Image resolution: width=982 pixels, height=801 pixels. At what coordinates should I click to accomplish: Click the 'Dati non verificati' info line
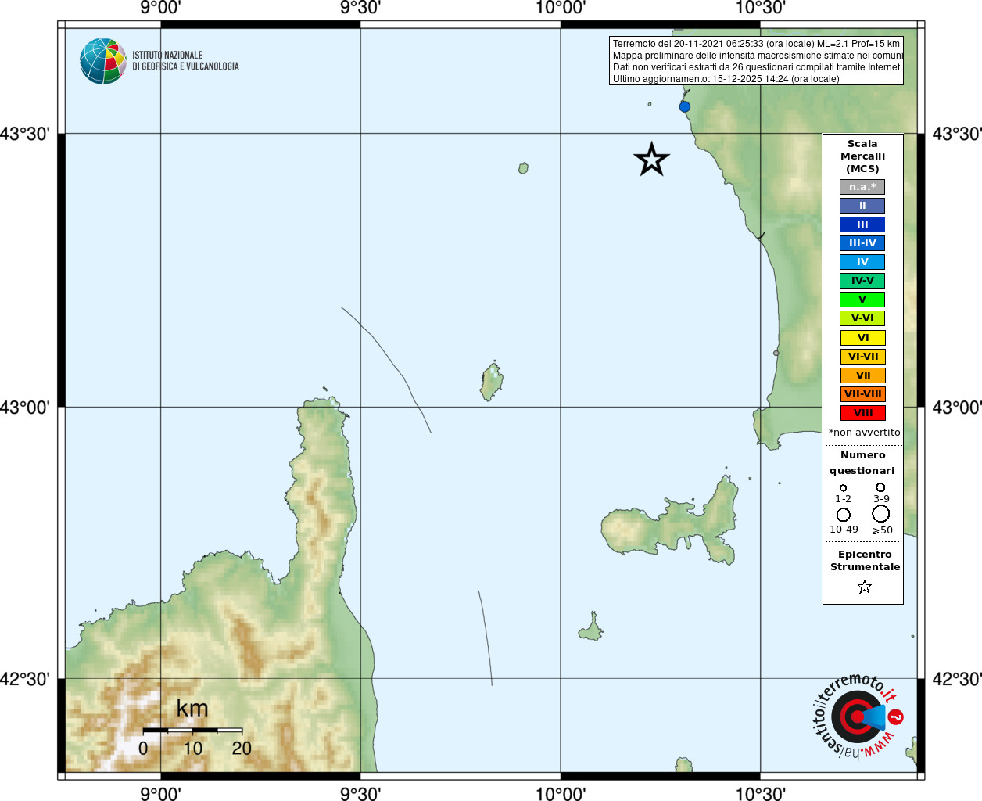pos(758,67)
